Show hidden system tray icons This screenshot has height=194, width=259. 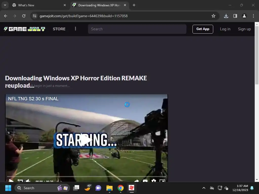click(204, 188)
